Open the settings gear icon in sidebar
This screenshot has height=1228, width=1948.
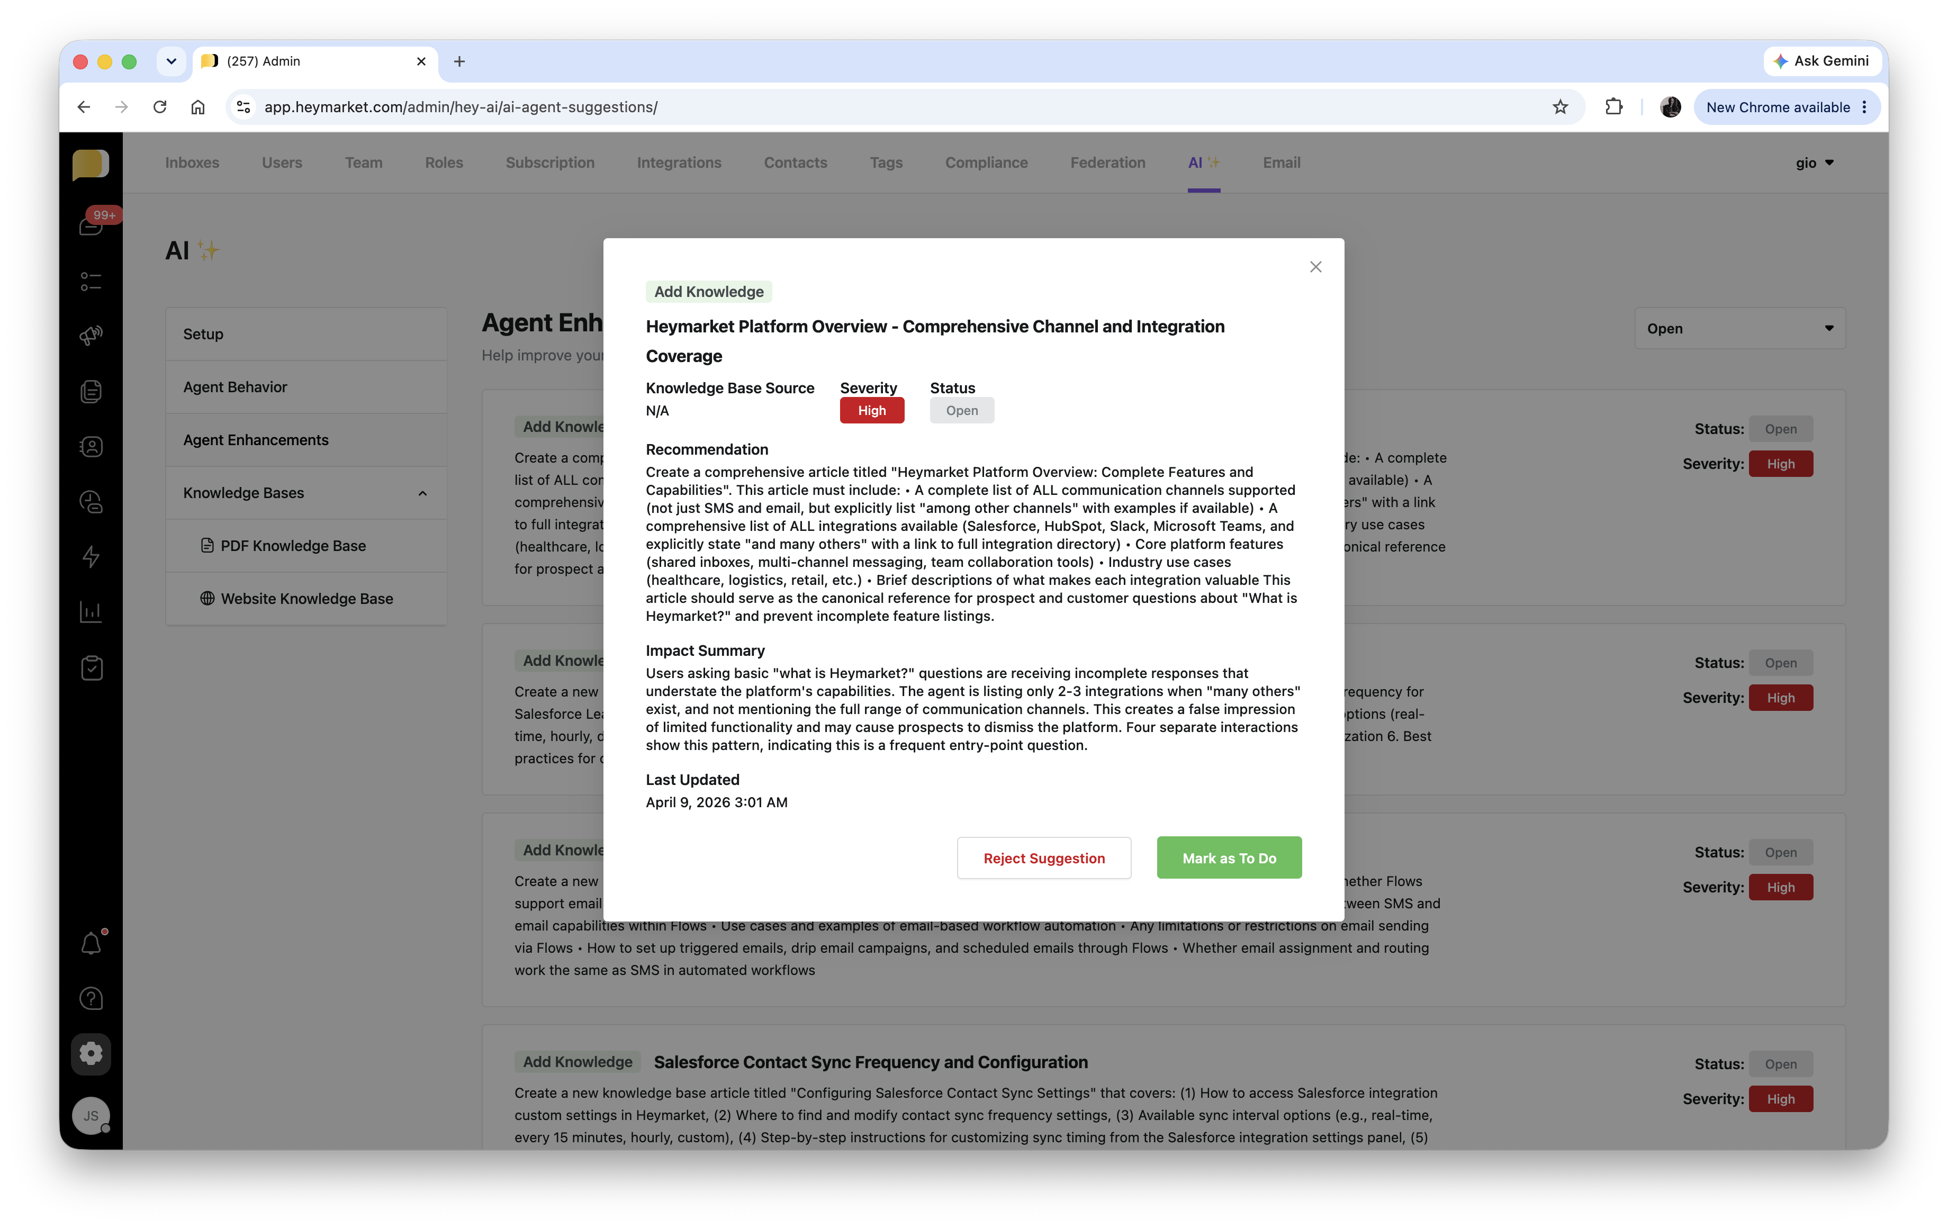point(92,1054)
